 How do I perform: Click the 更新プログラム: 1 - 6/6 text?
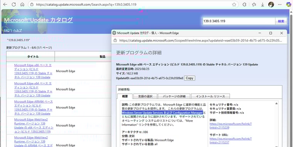(29, 48)
